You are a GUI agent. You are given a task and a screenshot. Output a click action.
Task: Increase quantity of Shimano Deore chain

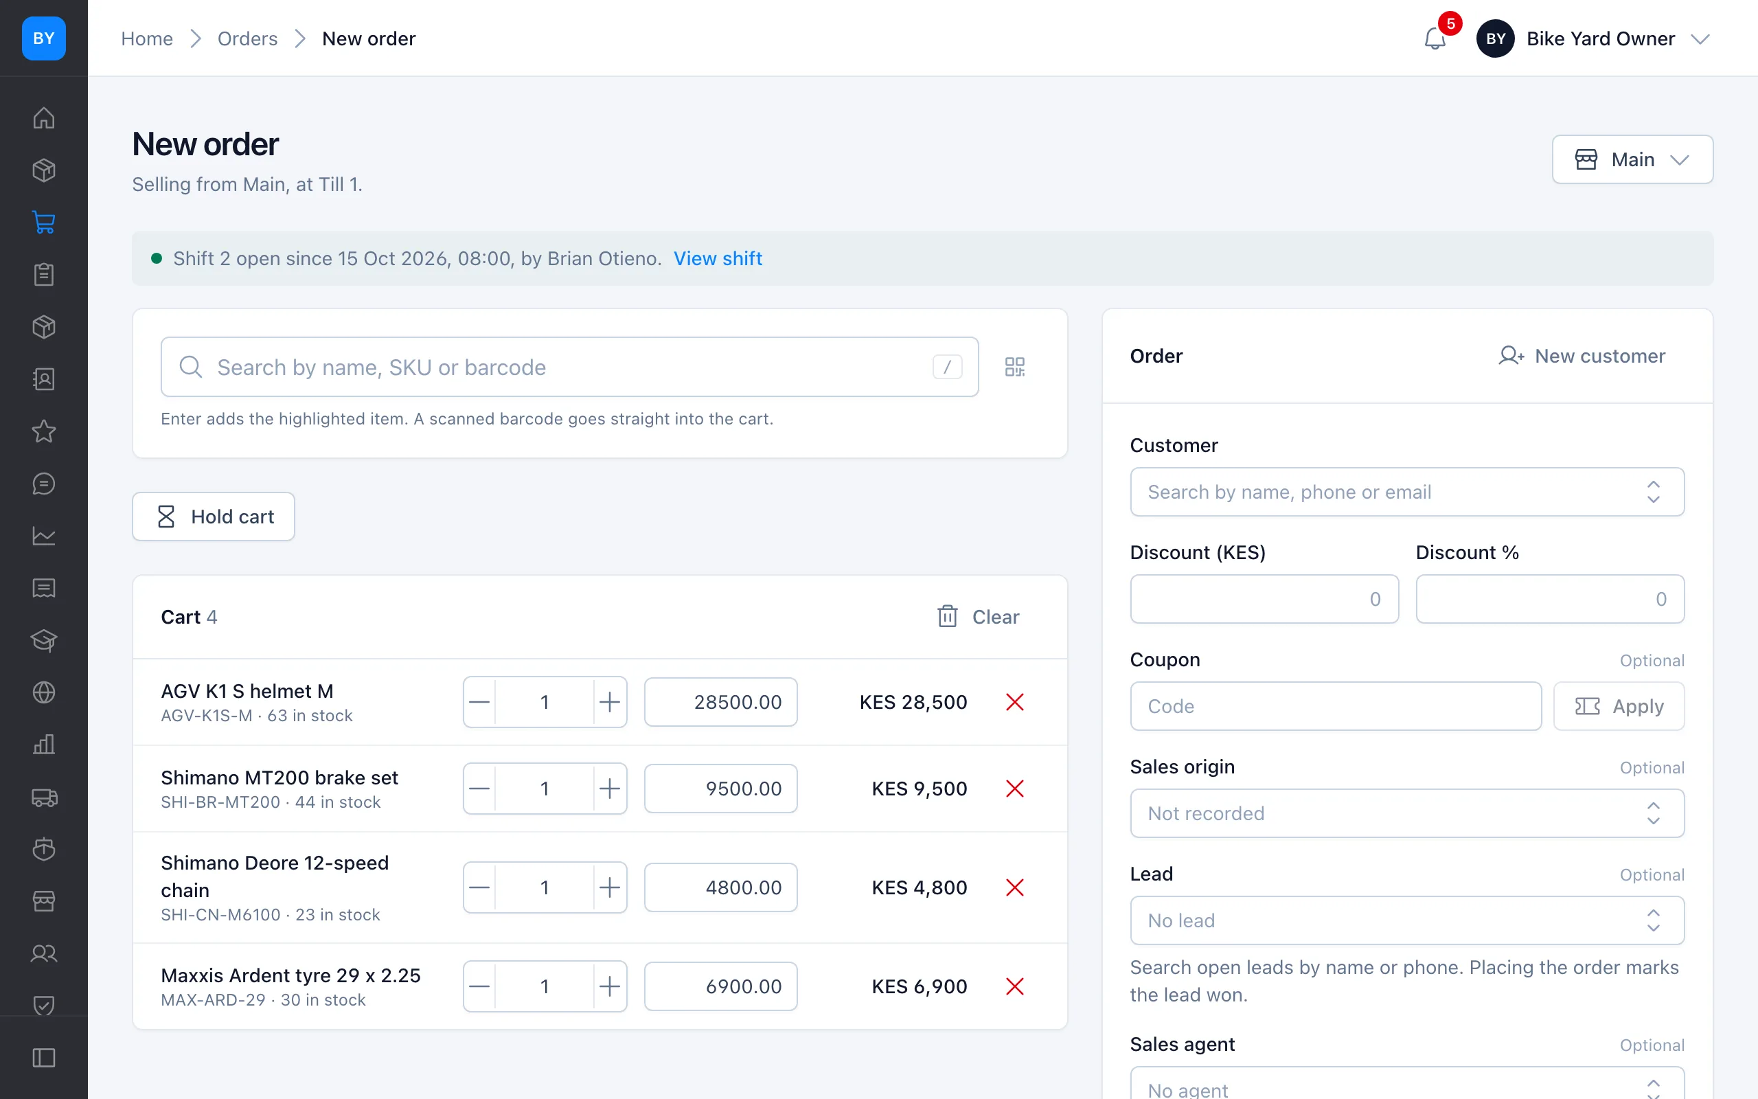coord(610,887)
